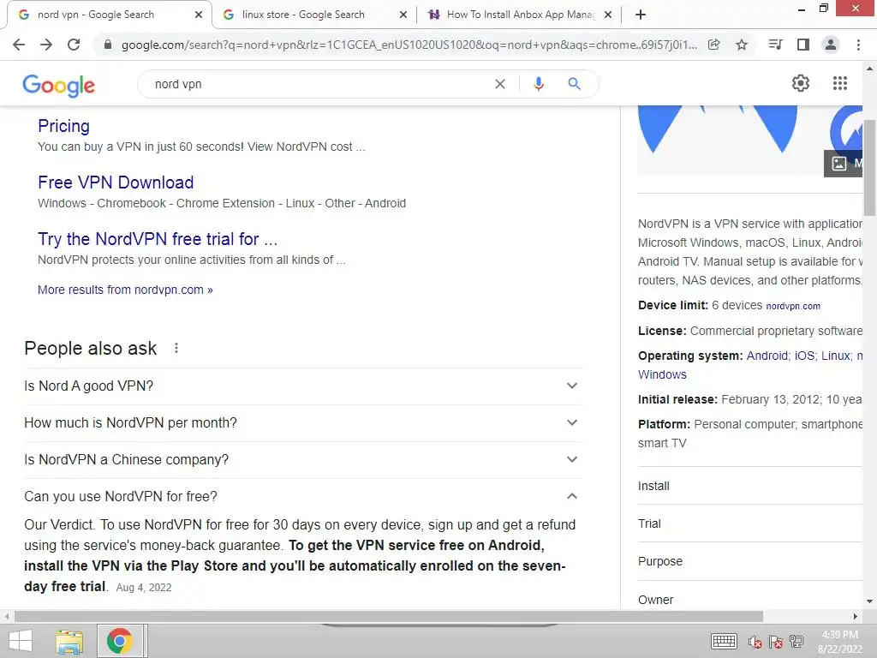Screen dimensions: 877x658
Task: Expand 'Is NordVPN a Chinese company?'
Action: pyautogui.click(x=303, y=460)
